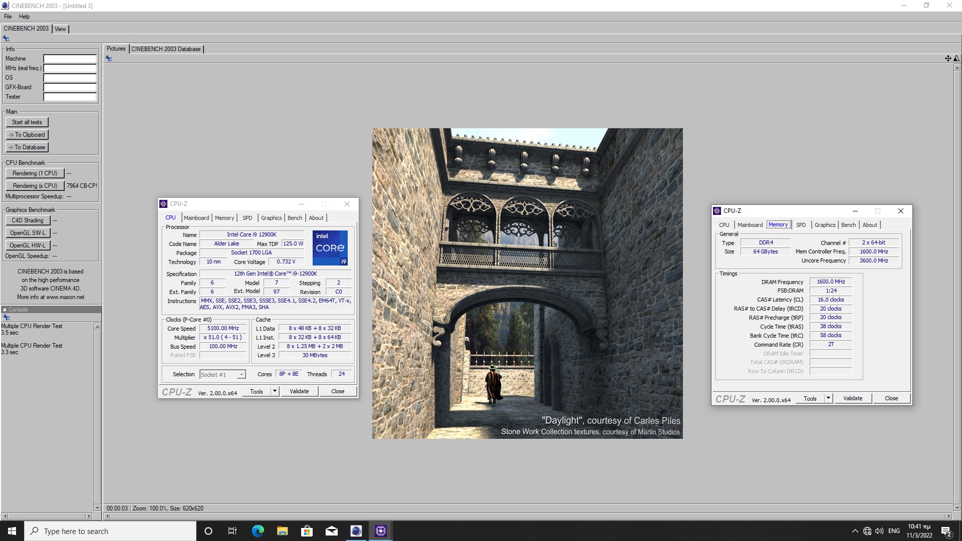Click the GFX-Board input field
Image resolution: width=962 pixels, height=541 pixels.
coord(70,87)
